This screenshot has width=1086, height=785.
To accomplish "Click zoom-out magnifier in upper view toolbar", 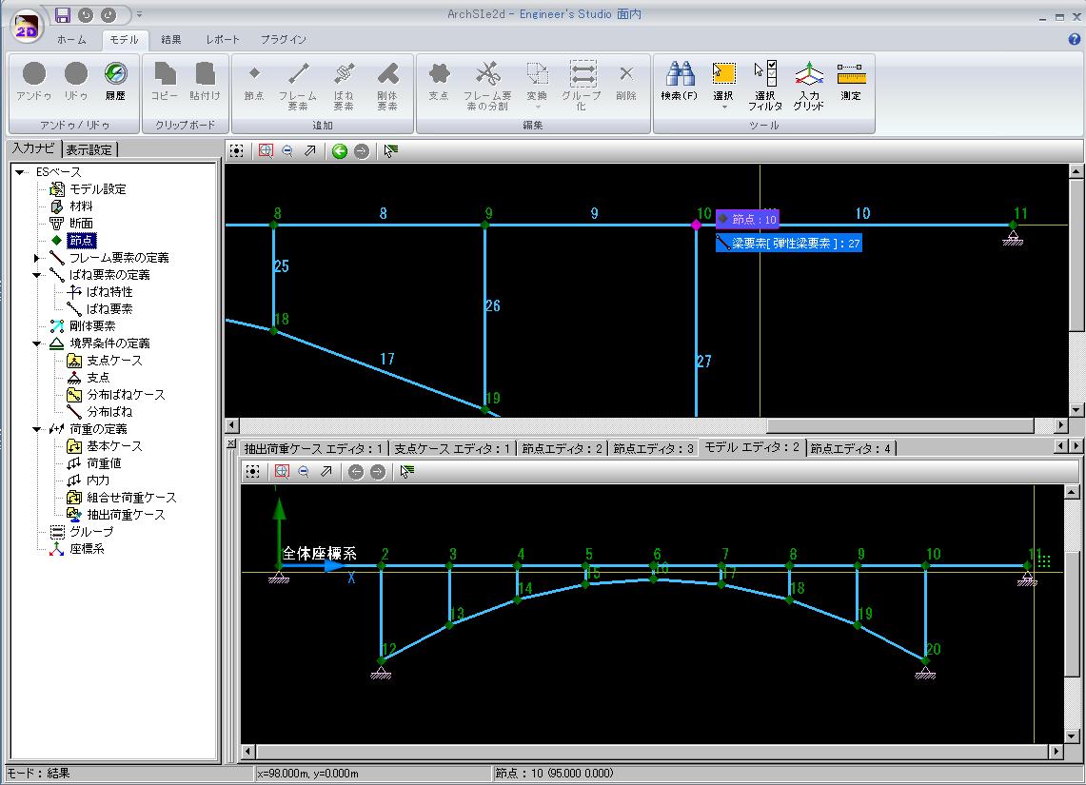I will [x=287, y=151].
